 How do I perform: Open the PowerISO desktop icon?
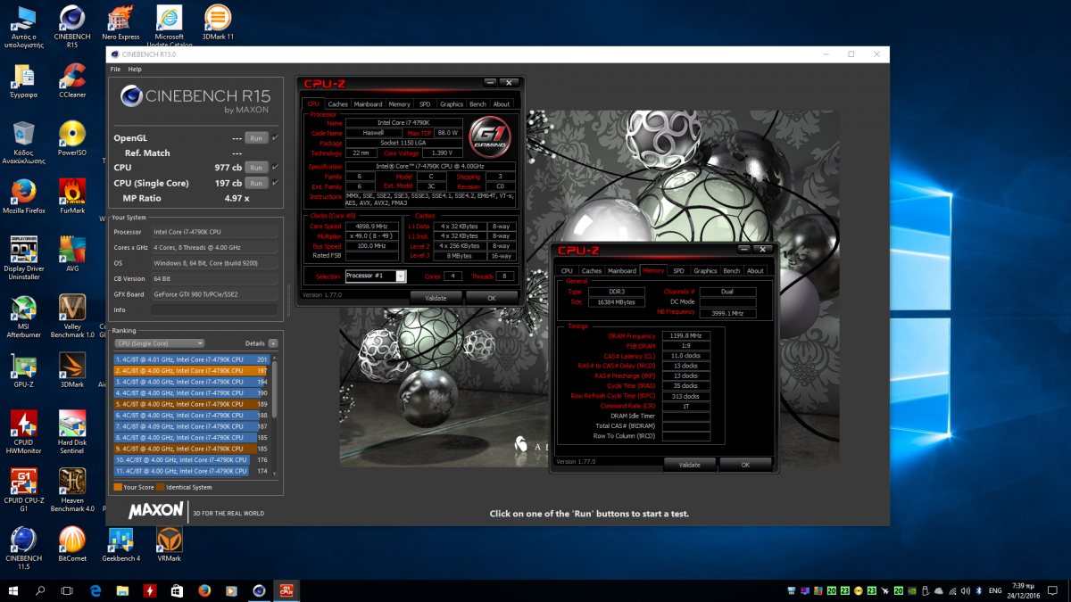click(71, 138)
